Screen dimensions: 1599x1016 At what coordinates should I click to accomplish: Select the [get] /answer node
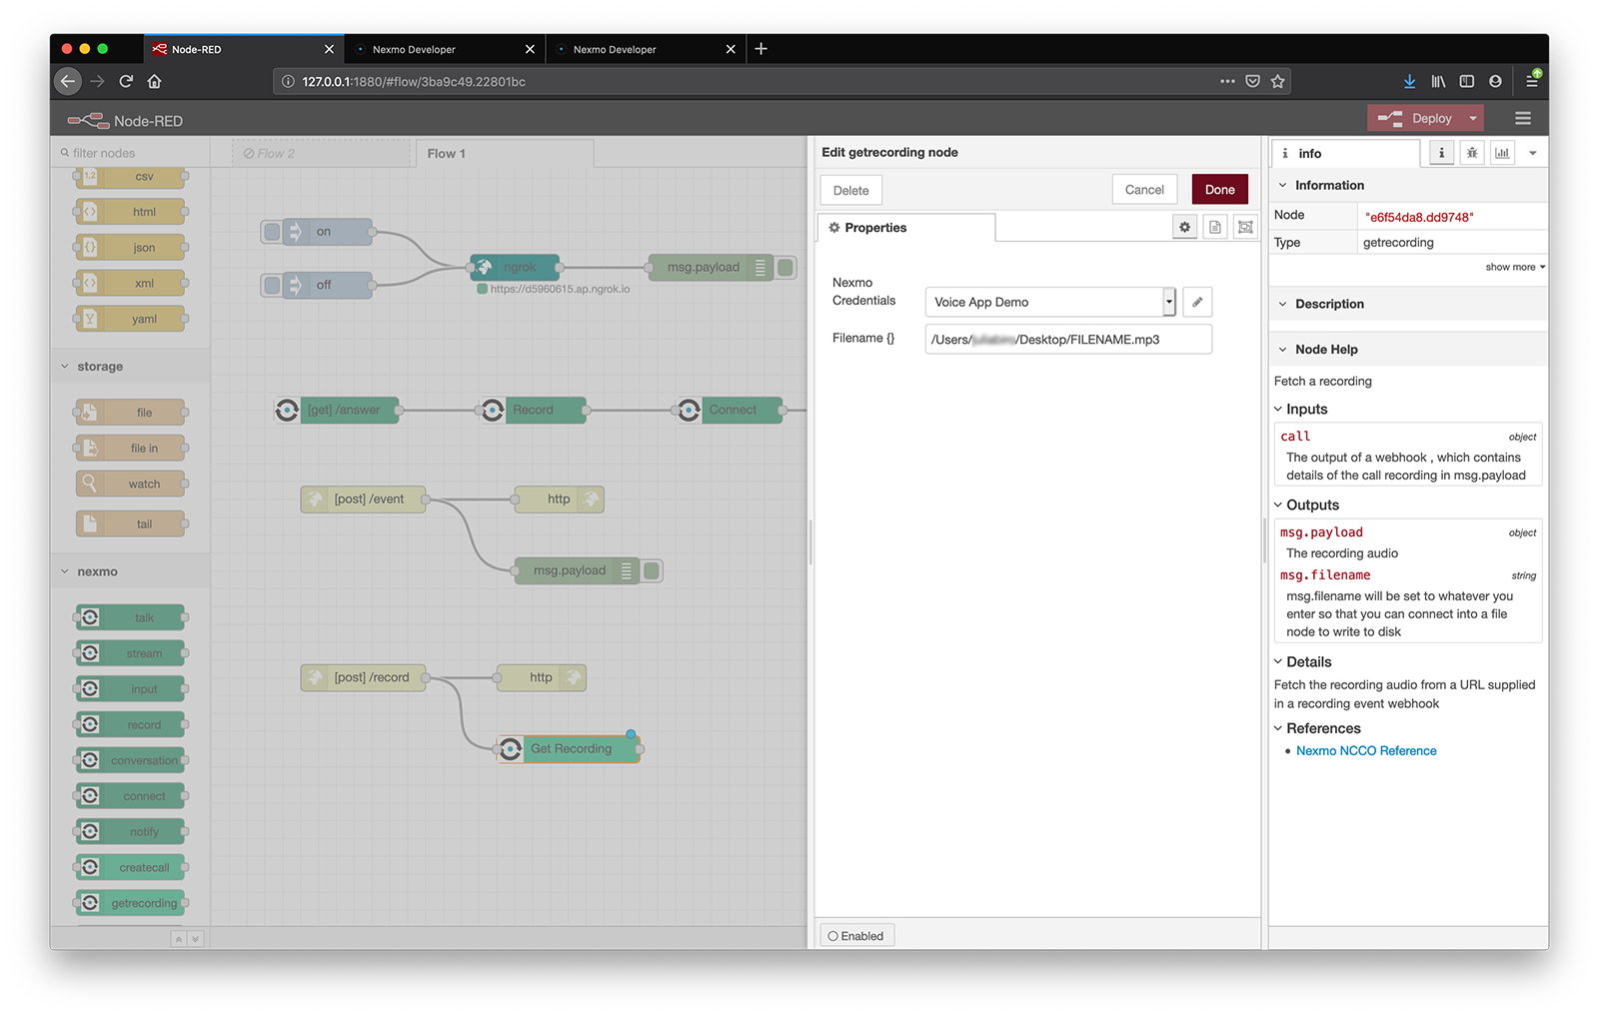[337, 410]
